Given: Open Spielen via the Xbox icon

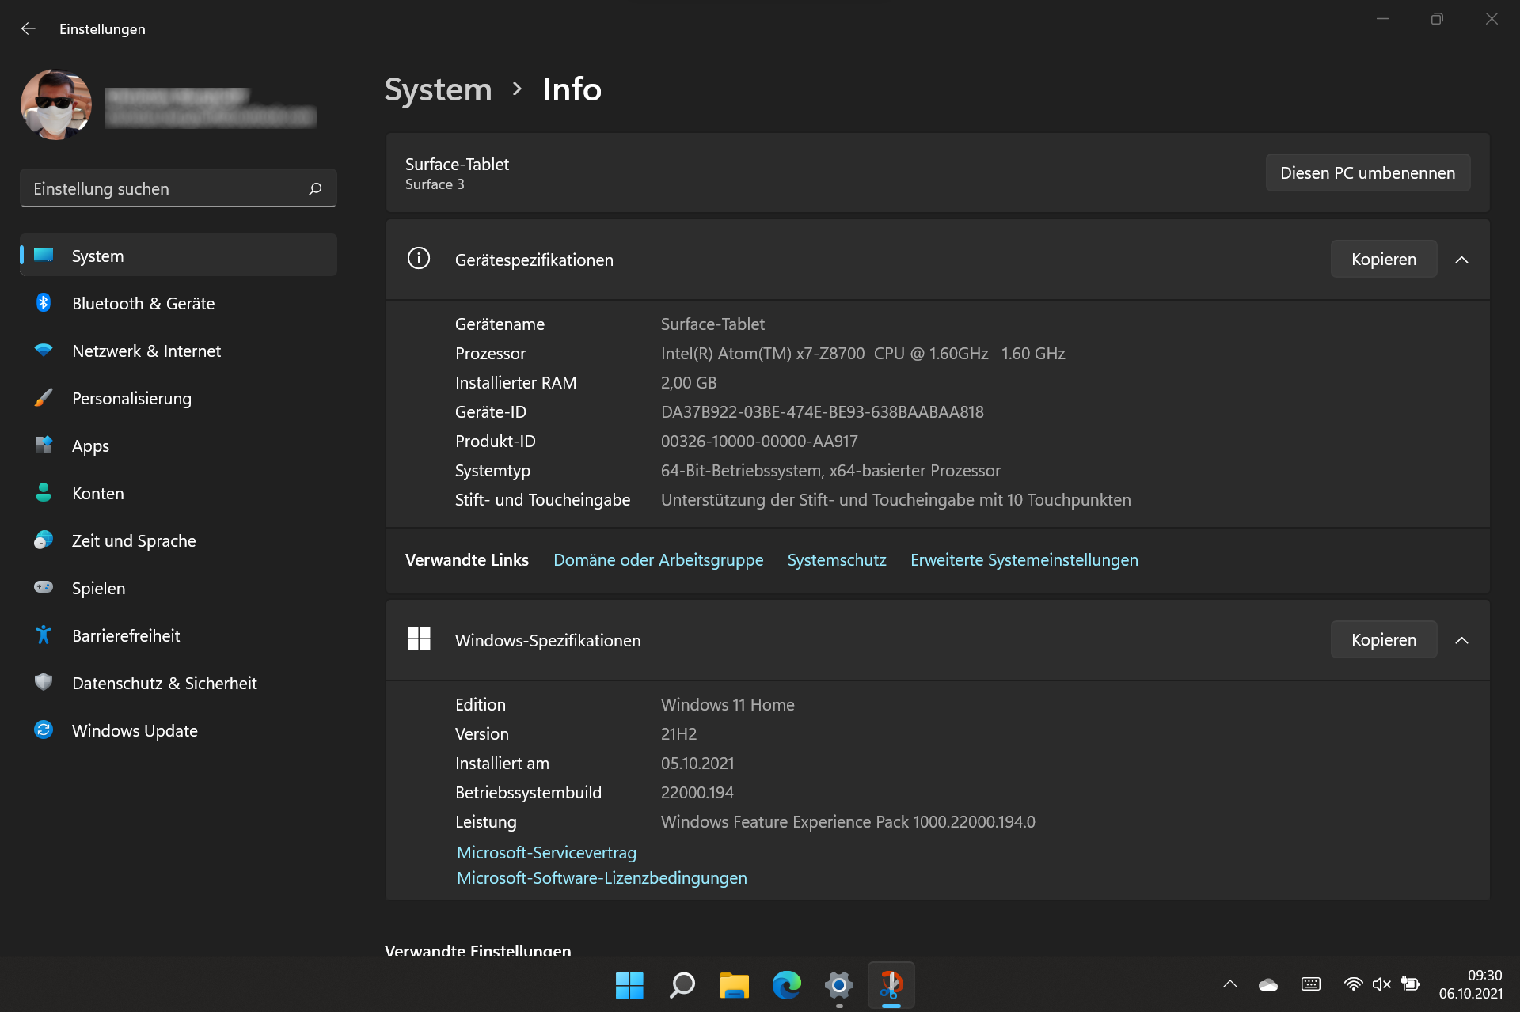Looking at the screenshot, I should 44,588.
